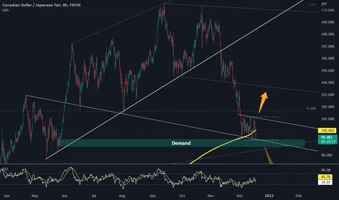Viewport: 339px width, 200px height.
Task: Click the 102.000 price axis label
Action: (x=328, y=107)
